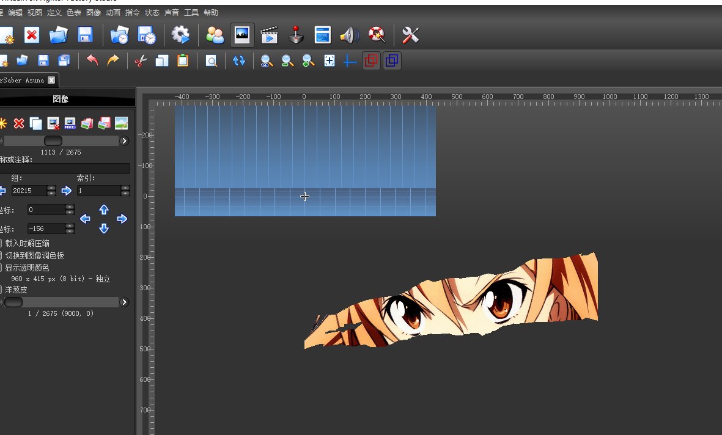This screenshot has height=435, width=722.
Task: Advance onion skin slider with right arrow
Action: 124,302
